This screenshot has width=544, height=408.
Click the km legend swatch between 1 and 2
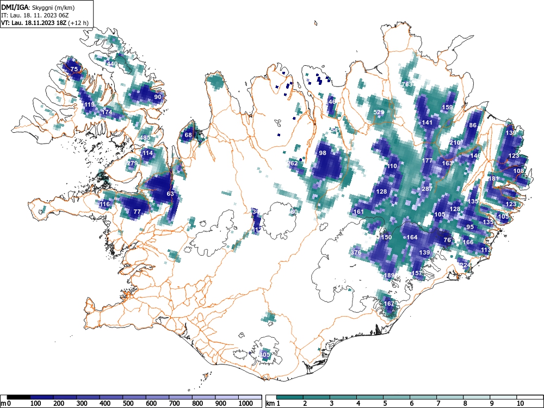coord(290,397)
